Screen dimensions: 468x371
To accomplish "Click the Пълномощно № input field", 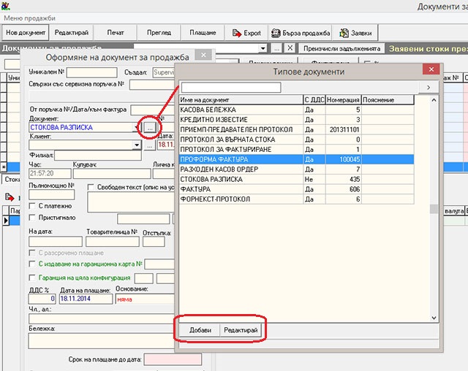I will point(52,194).
